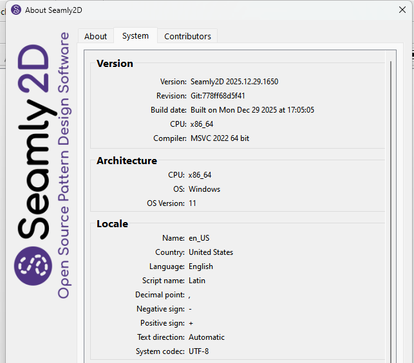This screenshot has width=414, height=363.
Task: Click the Locale section heading
Action: pyautogui.click(x=112, y=224)
